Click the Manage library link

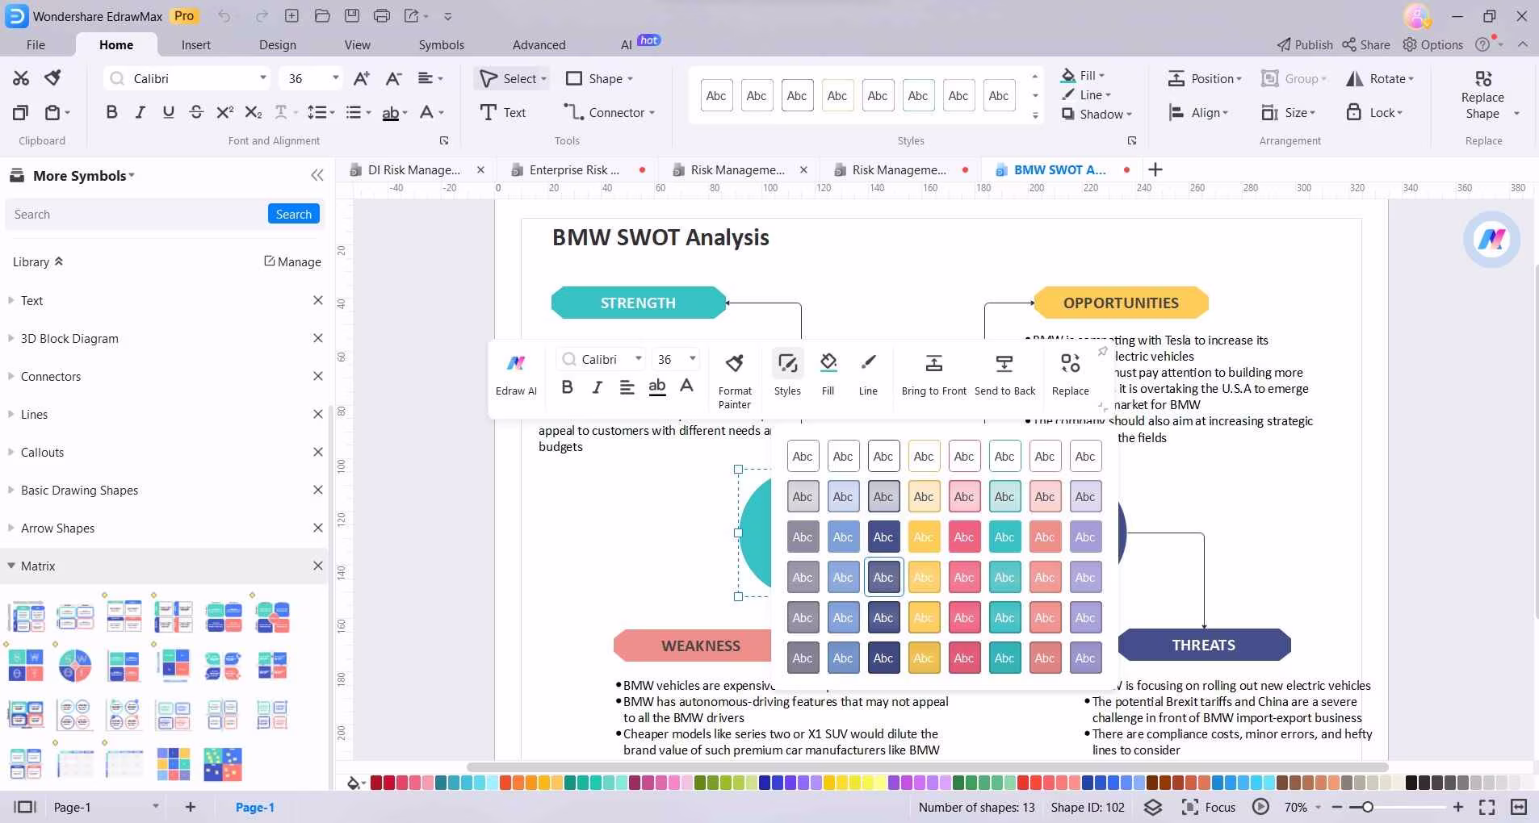click(292, 261)
